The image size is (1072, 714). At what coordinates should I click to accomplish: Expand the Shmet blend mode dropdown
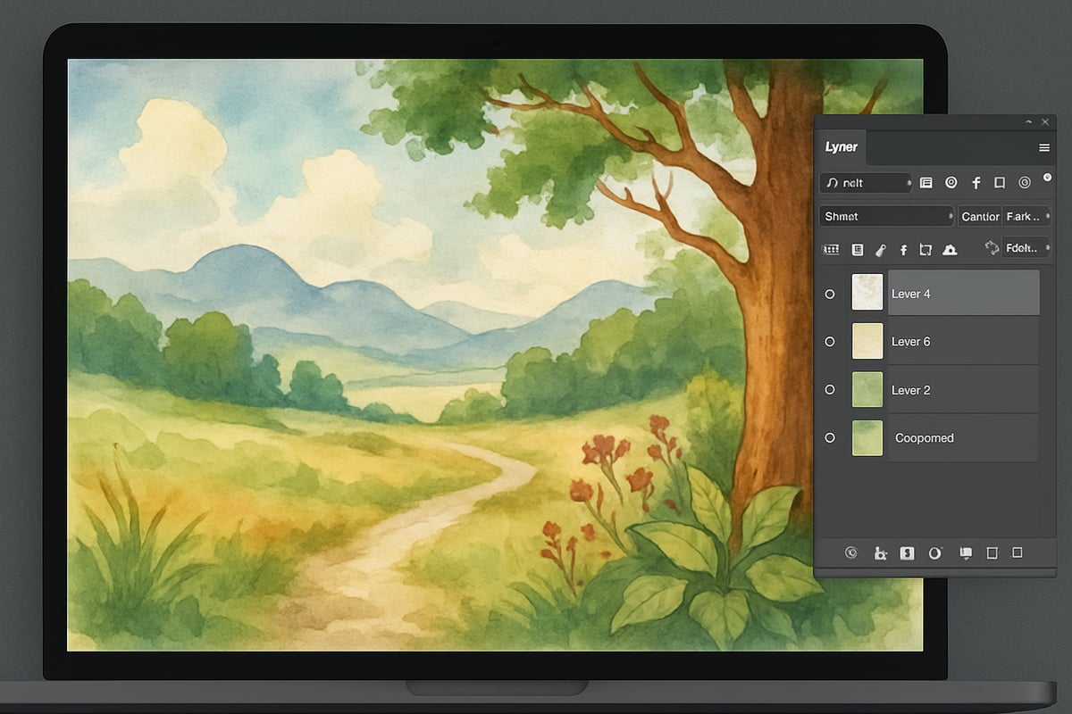[885, 216]
